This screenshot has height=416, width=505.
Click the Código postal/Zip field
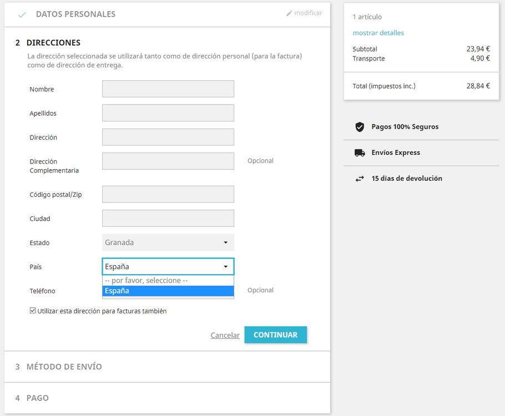pyautogui.click(x=168, y=194)
